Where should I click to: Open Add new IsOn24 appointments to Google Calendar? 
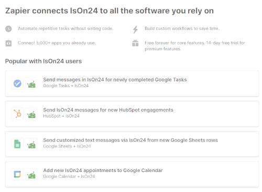point(132,174)
